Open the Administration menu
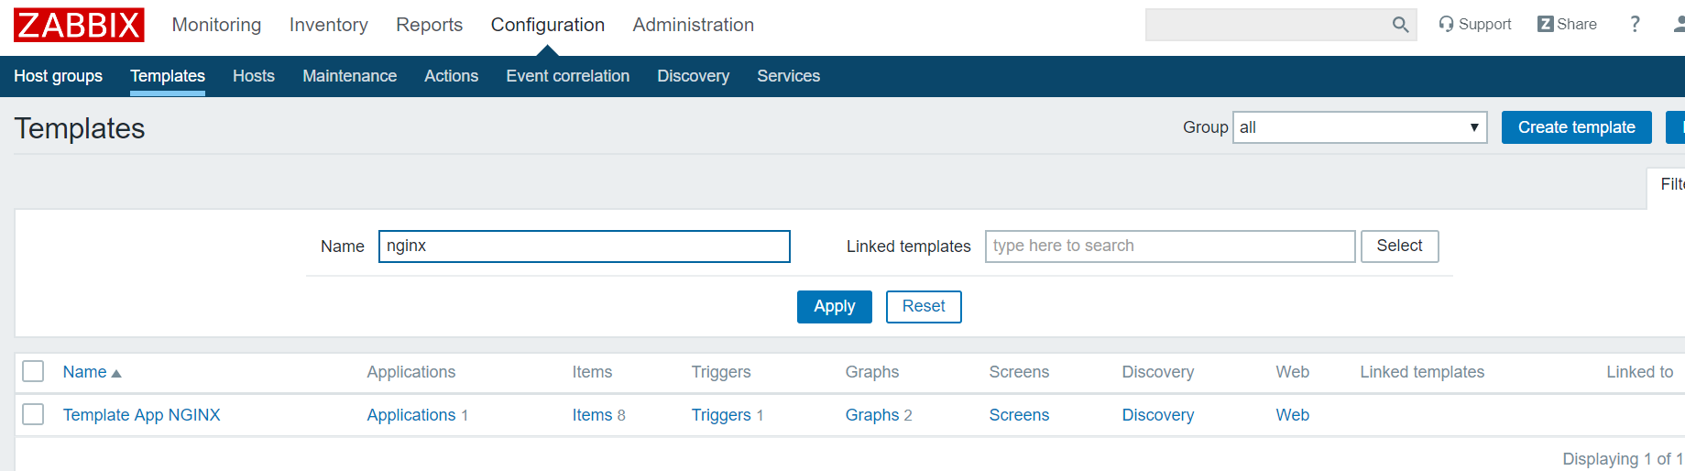This screenshot has width=1685, height=471. point(693,25)
